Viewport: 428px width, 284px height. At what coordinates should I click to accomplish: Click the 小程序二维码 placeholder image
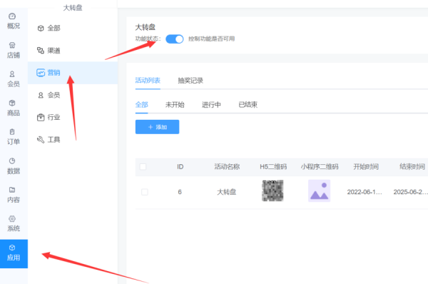(320, 191)
